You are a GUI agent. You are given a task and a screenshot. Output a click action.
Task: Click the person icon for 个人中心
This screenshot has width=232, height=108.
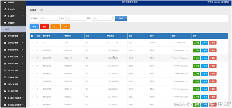[x=5, y=9]
